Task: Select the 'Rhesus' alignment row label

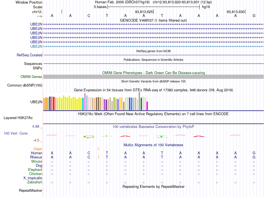Action: click(x=36, y=157)
